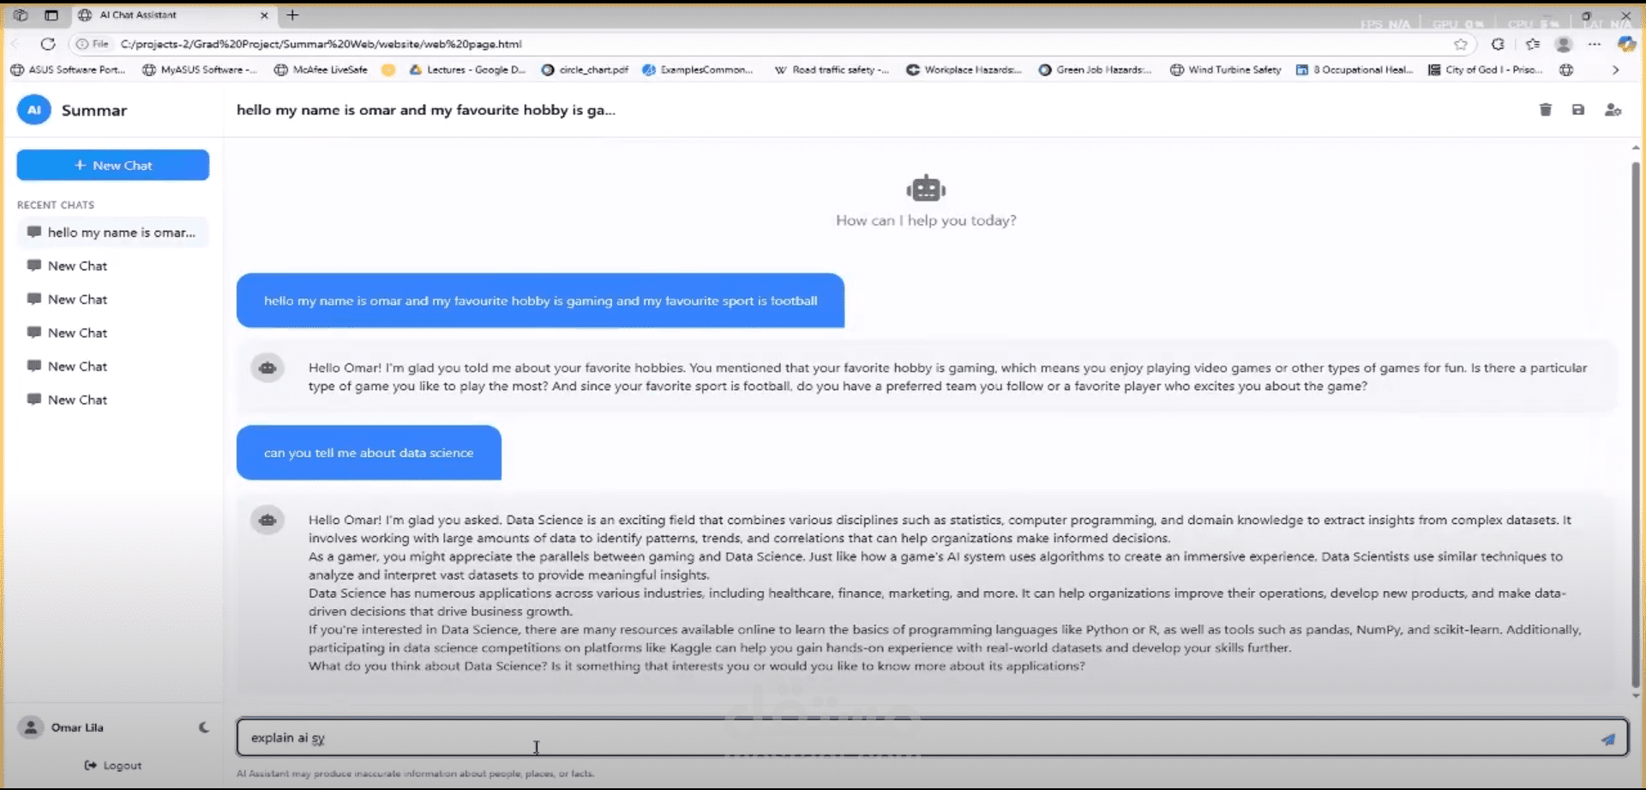The height and width of the screenshot is (790, 1646).
Task: Open a new browser tab
Action: pos(292,15)
